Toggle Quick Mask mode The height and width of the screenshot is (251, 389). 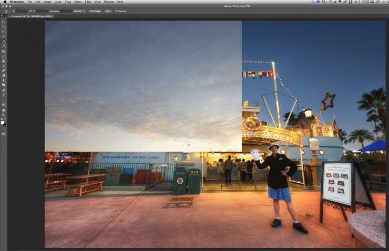point(4,129)
